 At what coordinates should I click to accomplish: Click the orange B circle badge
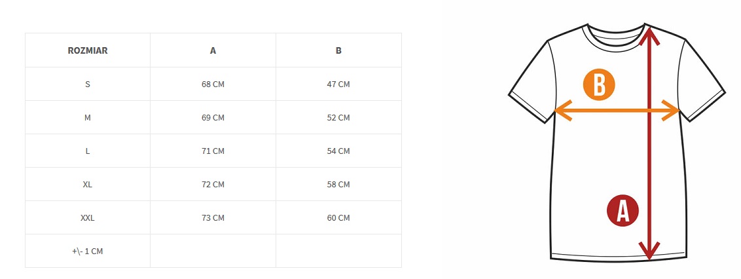pyautogui.click(x=599, y=84)
